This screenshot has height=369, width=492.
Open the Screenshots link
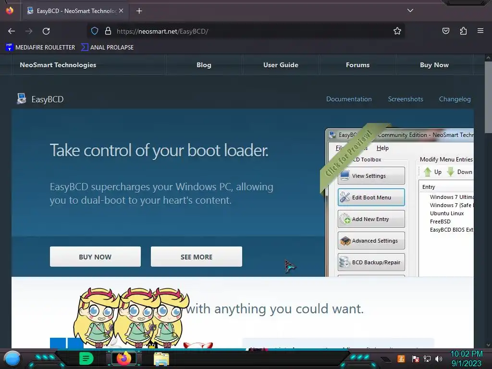pos(406,99)
